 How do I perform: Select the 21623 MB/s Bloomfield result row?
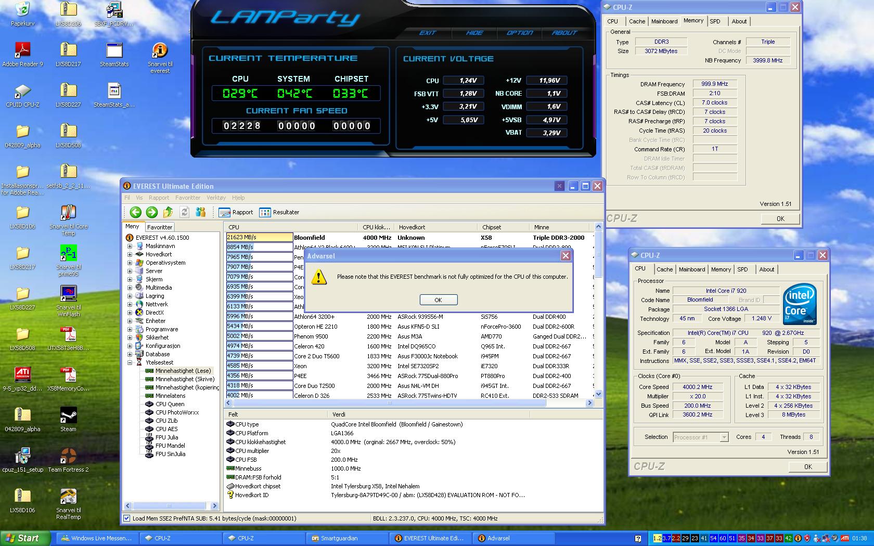(409, 238)
